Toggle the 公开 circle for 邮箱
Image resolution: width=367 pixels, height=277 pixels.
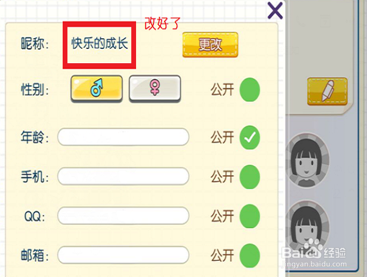pos(249,256)
